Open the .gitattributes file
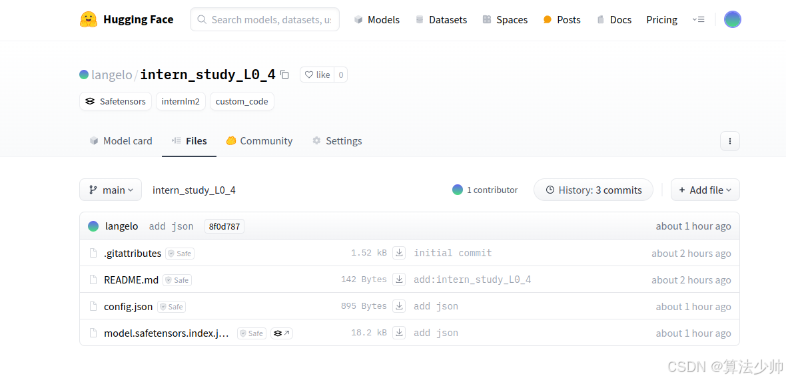 coord(133,254)
